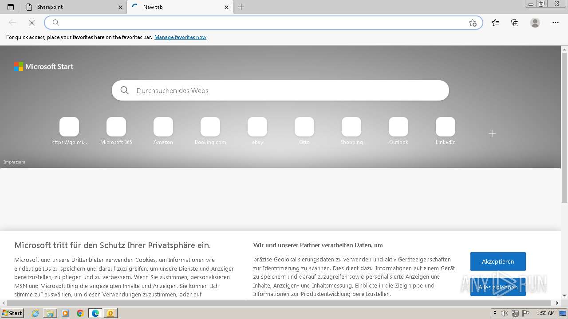Add a new quick link site
The image size is (568, 319).
tap(492, 133)
